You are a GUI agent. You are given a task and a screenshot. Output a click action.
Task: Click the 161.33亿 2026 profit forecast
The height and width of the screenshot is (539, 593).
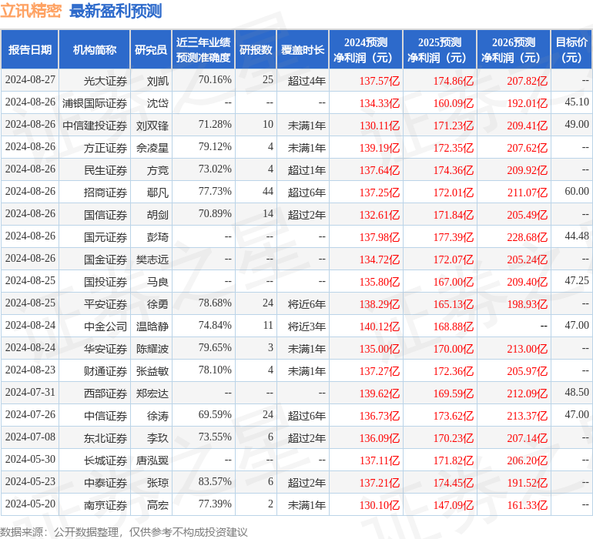(x=528, y=505)
